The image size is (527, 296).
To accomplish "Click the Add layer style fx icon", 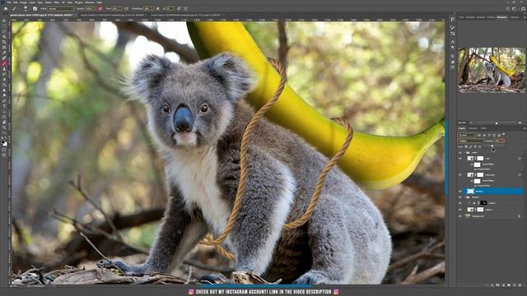I will click(492, 285).
